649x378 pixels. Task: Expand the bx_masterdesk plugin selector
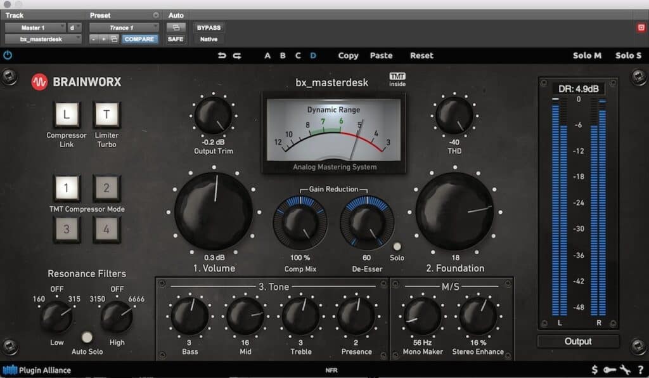click(43, 39)
